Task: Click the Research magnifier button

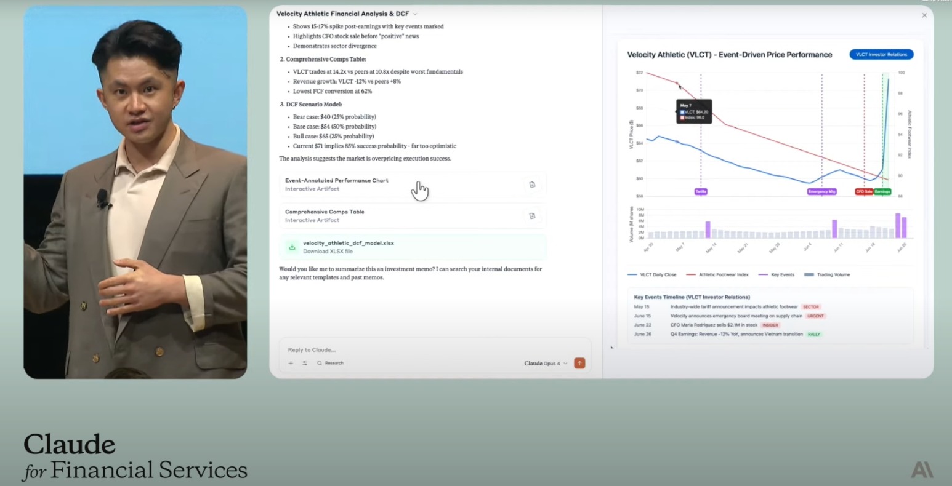Action: click(x=330, y=363)
